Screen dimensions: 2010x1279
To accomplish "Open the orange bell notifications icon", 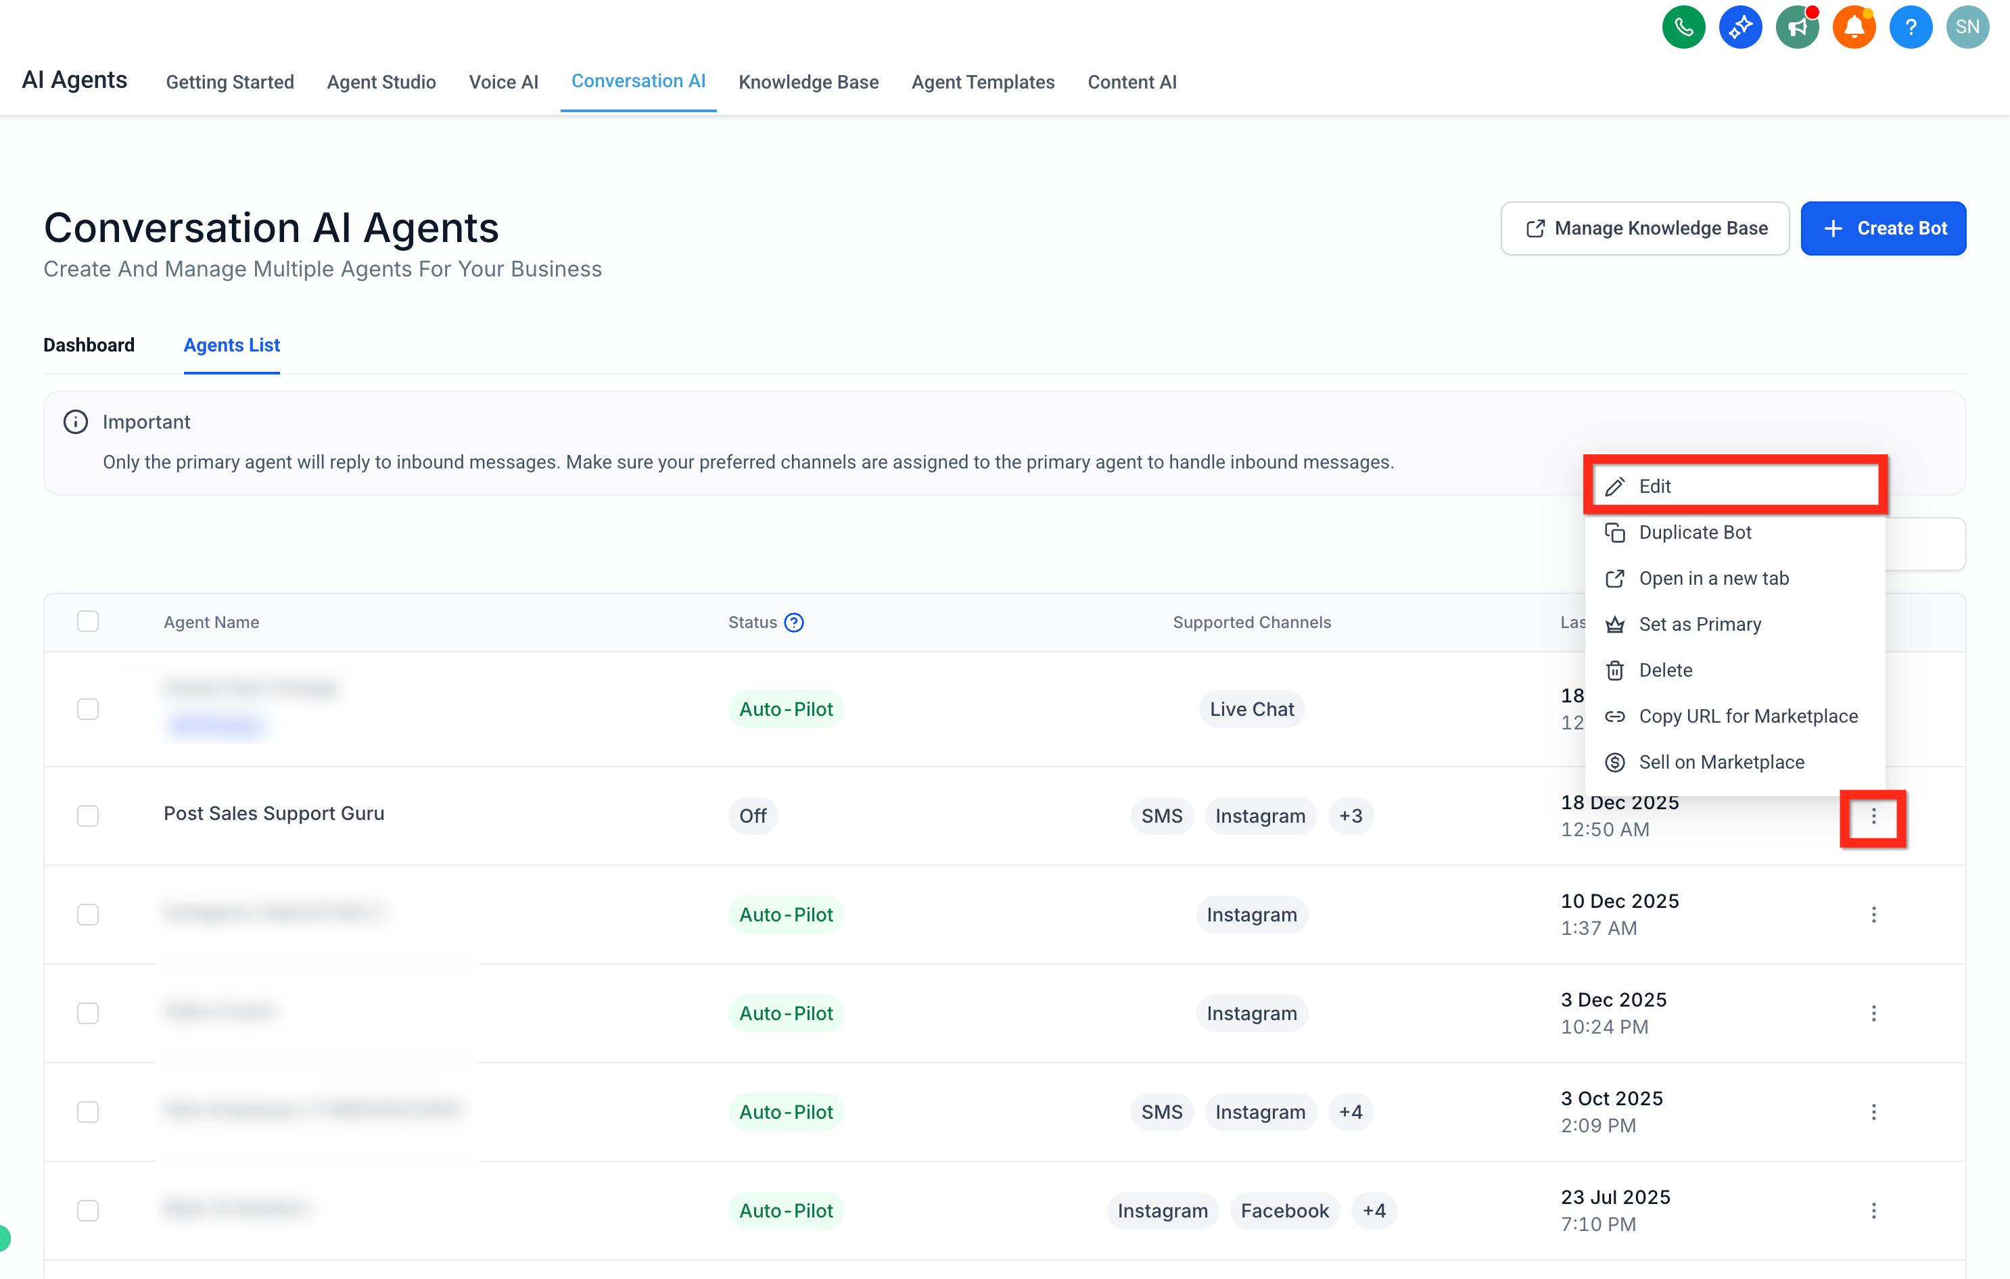I will pyautogui.click(x=1853, y=26).
